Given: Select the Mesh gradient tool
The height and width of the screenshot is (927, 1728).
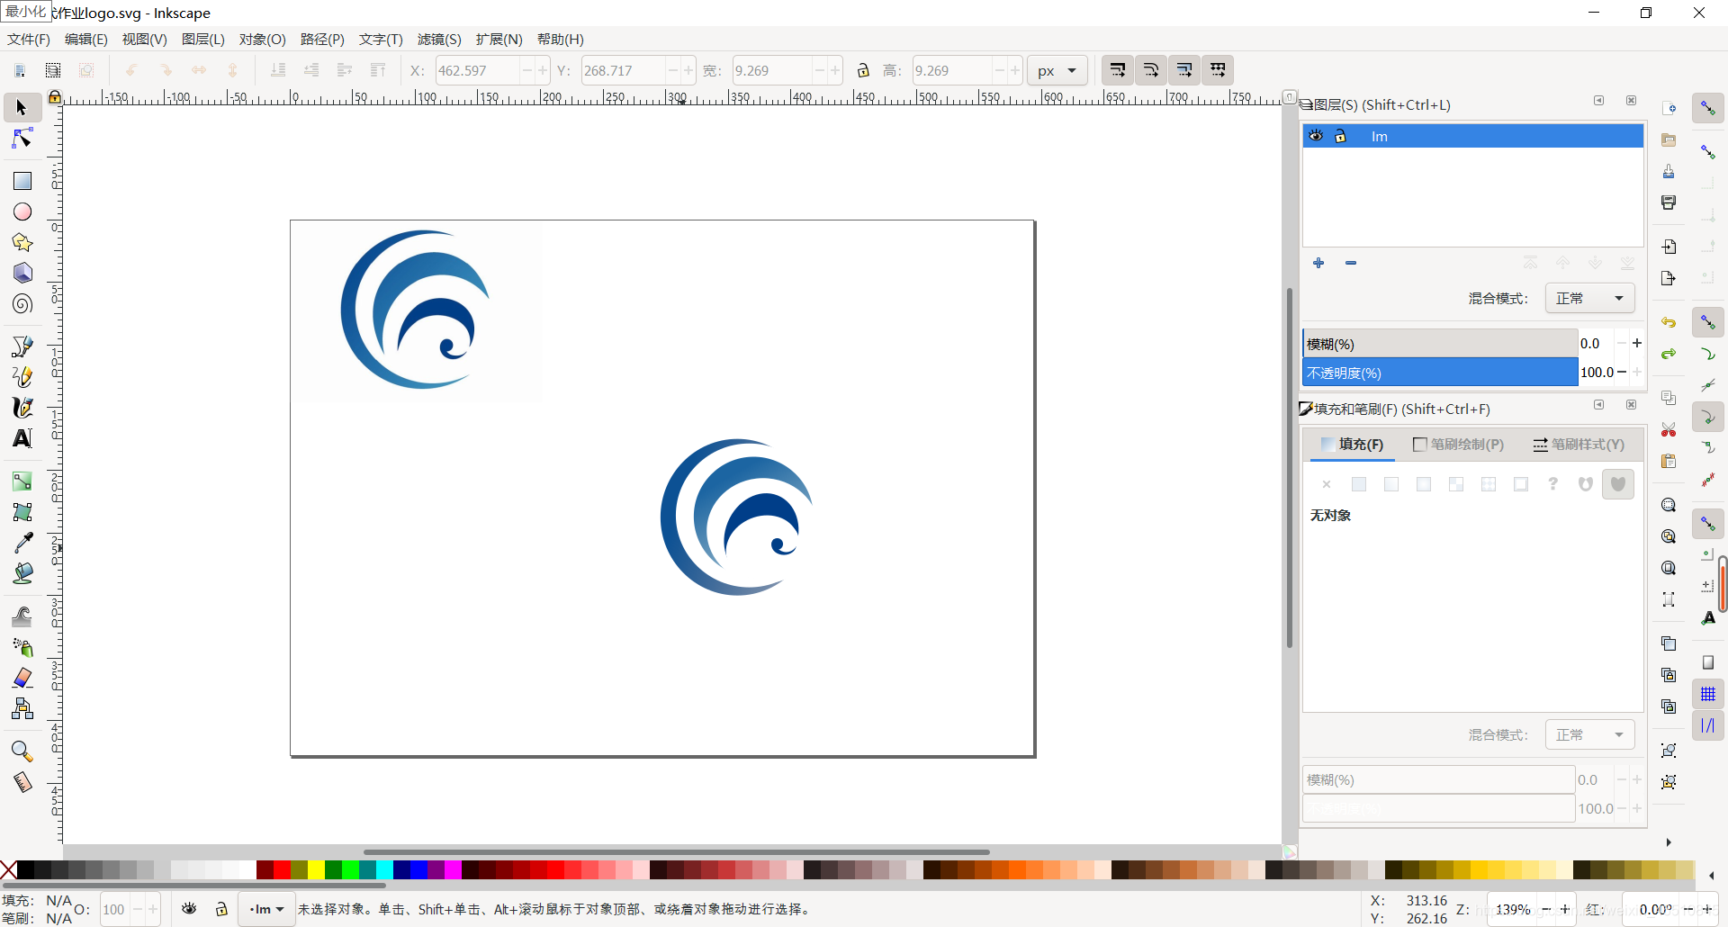Looking at the screenshot, I should point(22,512).
